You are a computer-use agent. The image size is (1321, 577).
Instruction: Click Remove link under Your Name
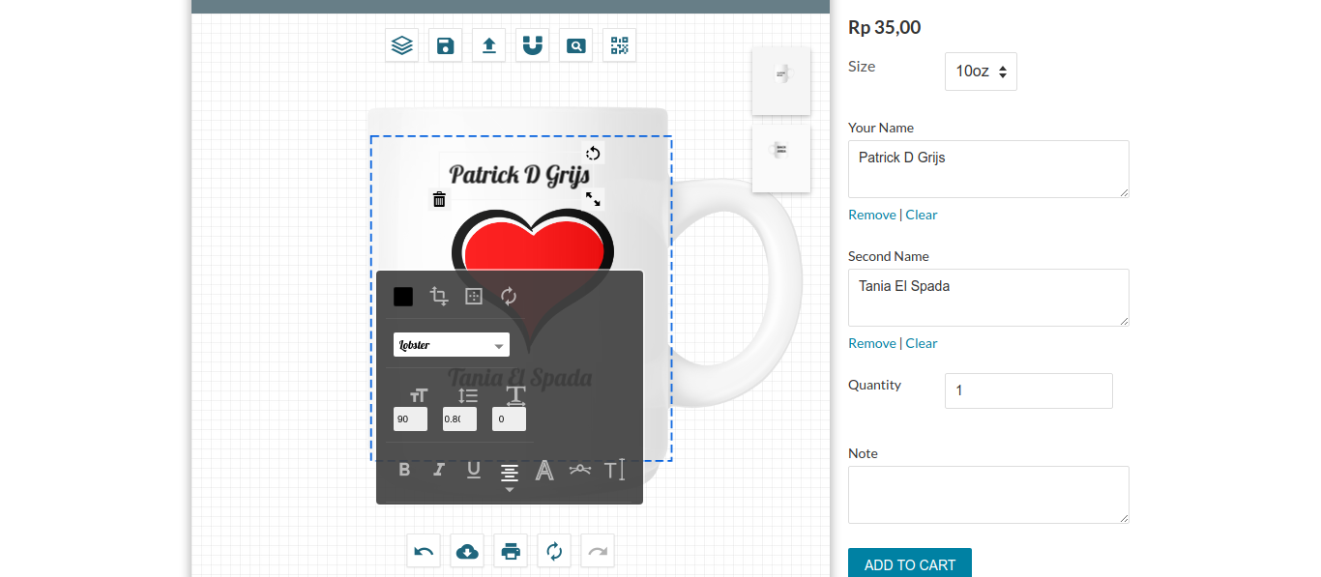click(872, 215)
